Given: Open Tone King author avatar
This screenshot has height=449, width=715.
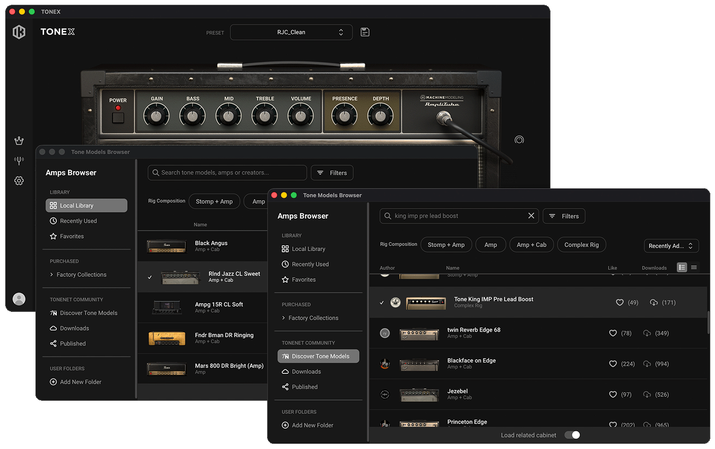Looking at the screenshot, I should point(395,302).
